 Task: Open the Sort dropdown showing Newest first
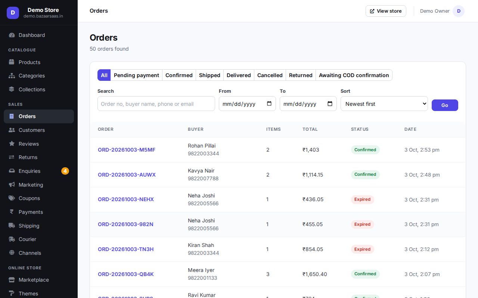pyautogui.click(x=384, y=104)
